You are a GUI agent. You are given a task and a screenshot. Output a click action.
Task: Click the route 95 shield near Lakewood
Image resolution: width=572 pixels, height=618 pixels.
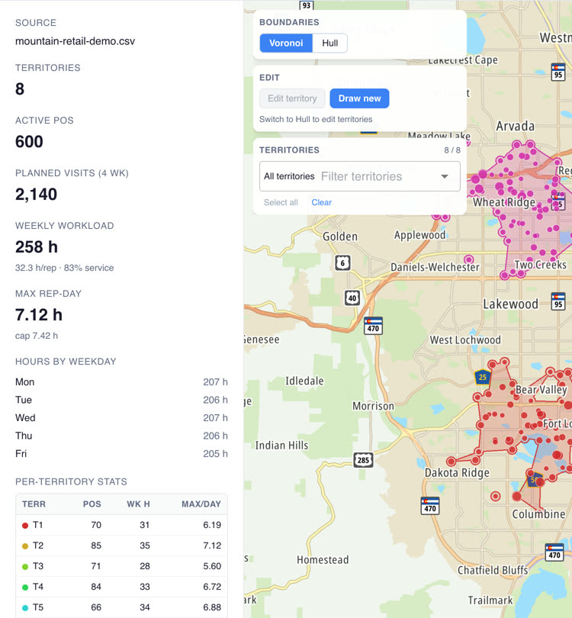coord(558,301)
